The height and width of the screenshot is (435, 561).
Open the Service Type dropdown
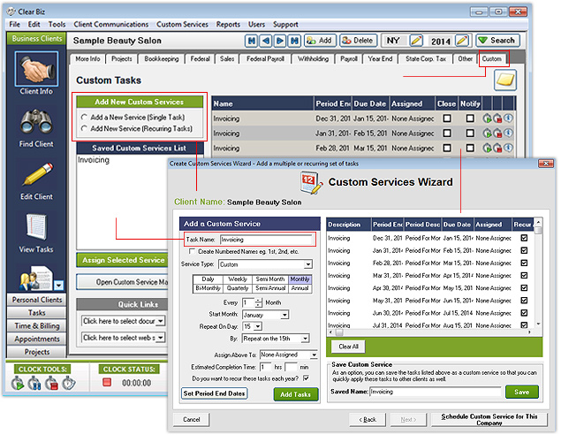tap(307, 264)
